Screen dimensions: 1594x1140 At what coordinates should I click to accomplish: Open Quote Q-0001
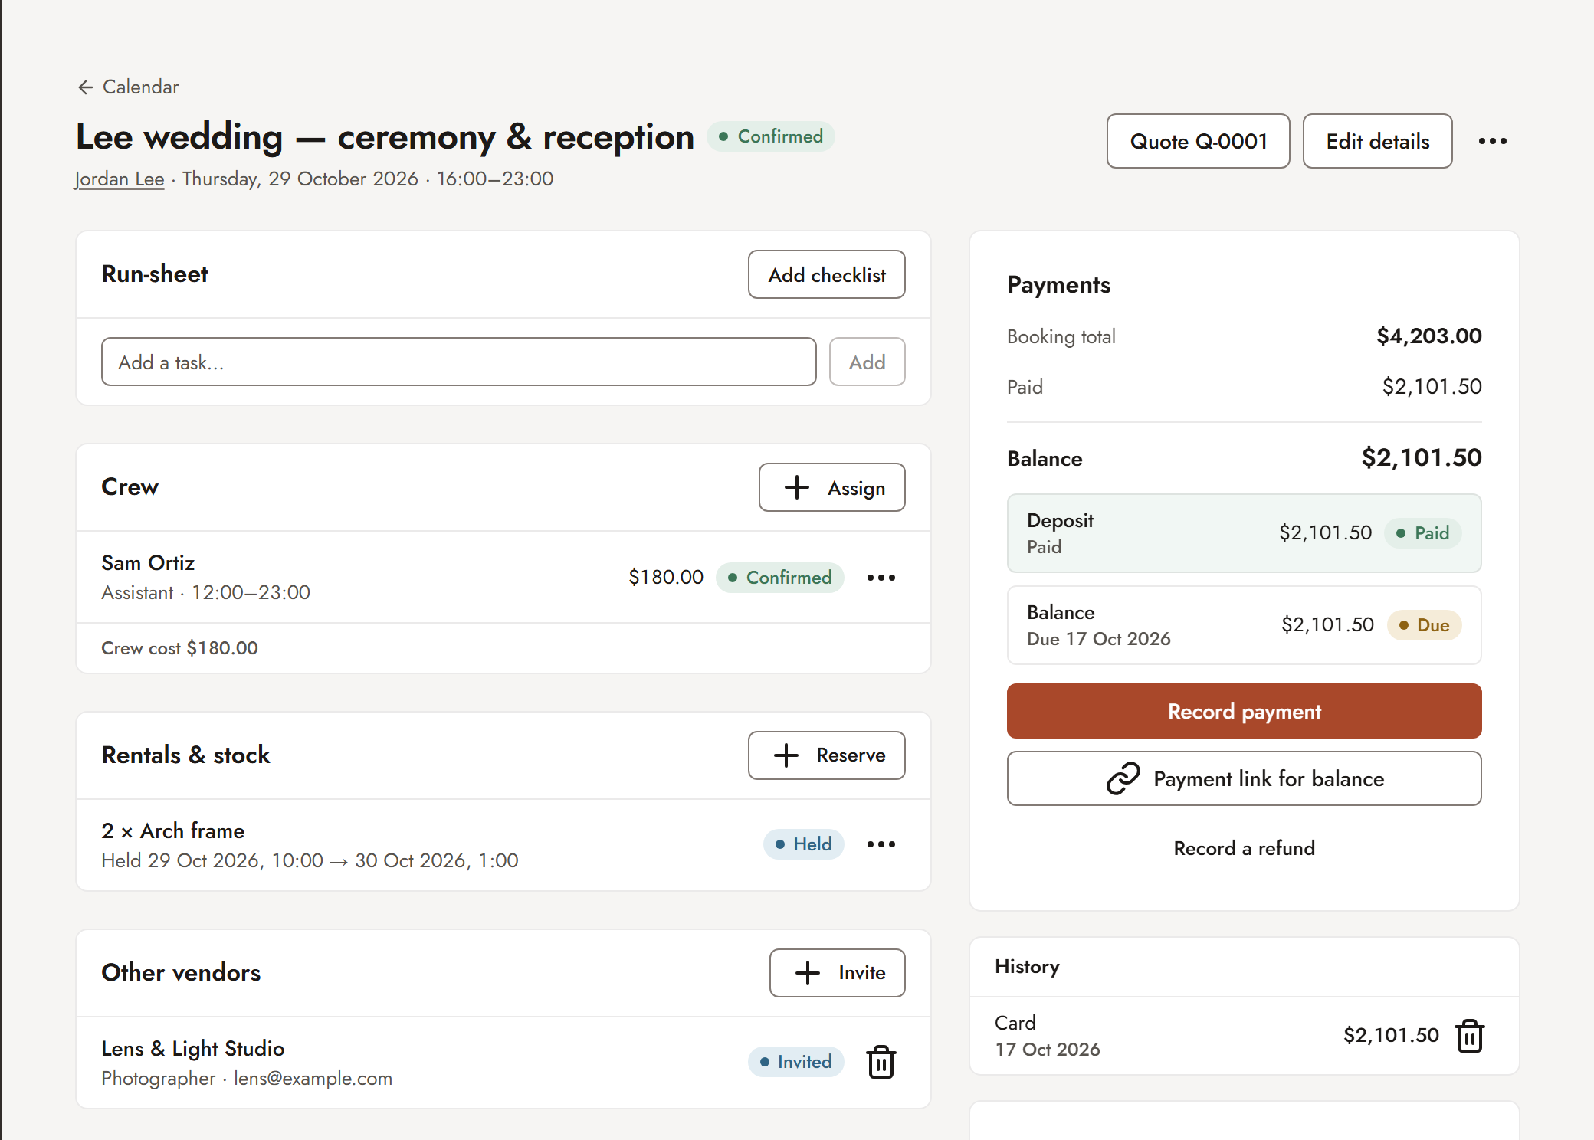1198,141
